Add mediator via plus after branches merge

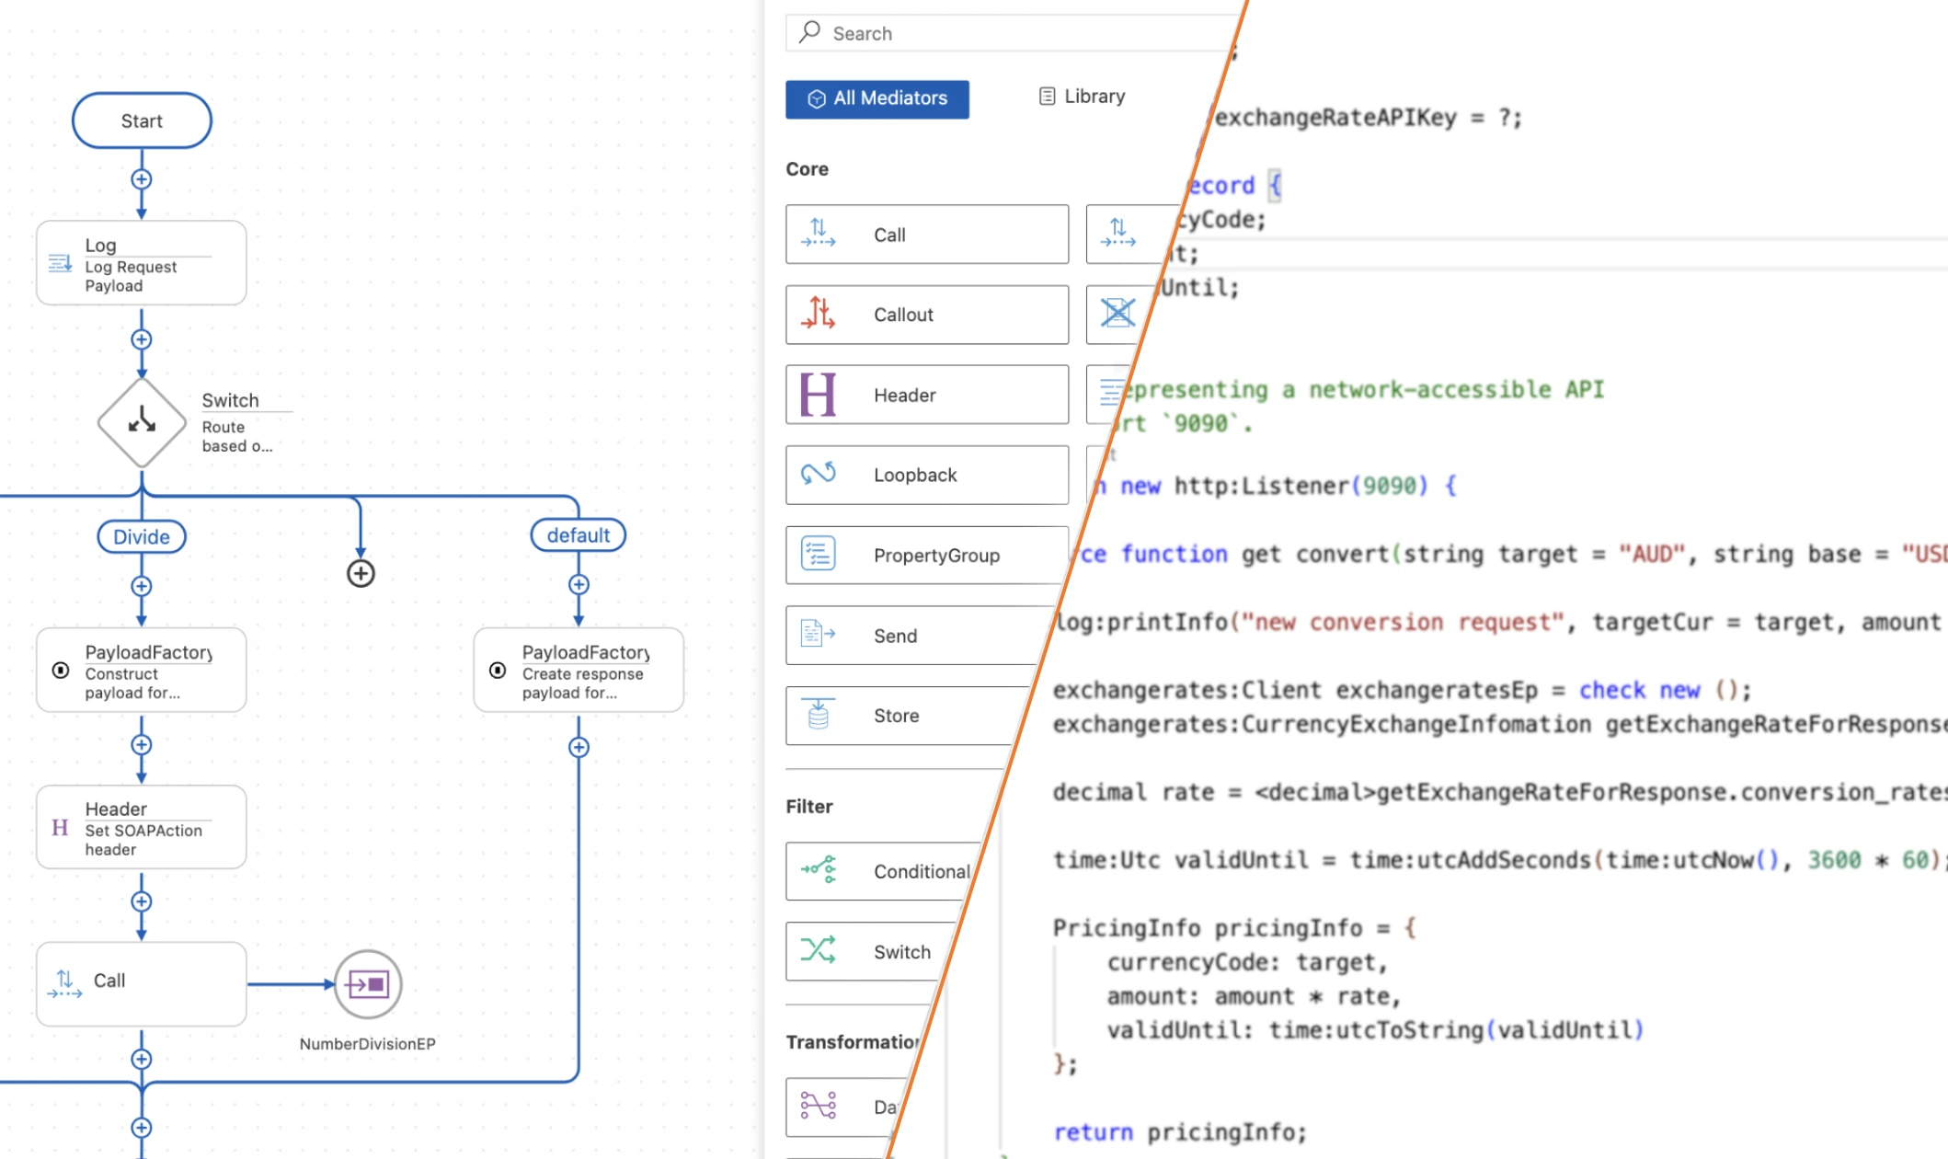pos(142,1127)
